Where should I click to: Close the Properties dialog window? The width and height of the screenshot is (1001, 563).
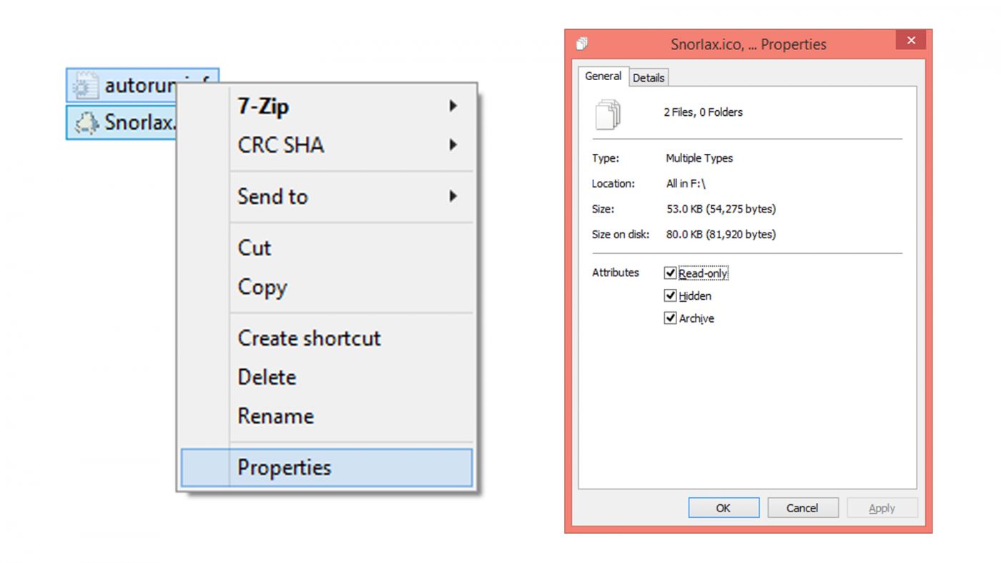click(x=910, y=41)
